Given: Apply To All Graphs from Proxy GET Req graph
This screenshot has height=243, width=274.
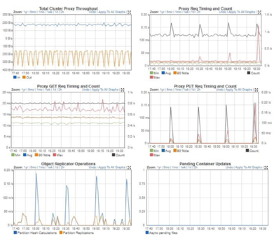Looking at the screenshot, I should pyautogui.click(x=105, y=89).
